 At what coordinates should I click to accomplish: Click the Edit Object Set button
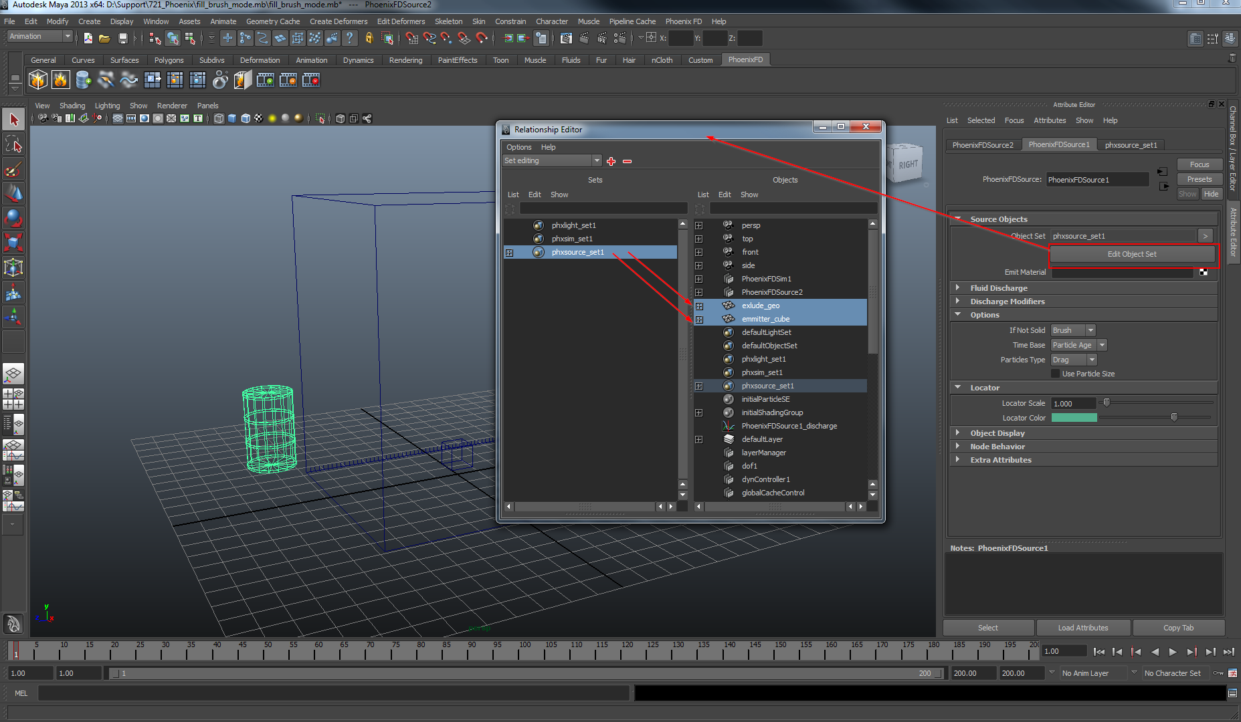pyautogui.click(x=1132, y=254)
